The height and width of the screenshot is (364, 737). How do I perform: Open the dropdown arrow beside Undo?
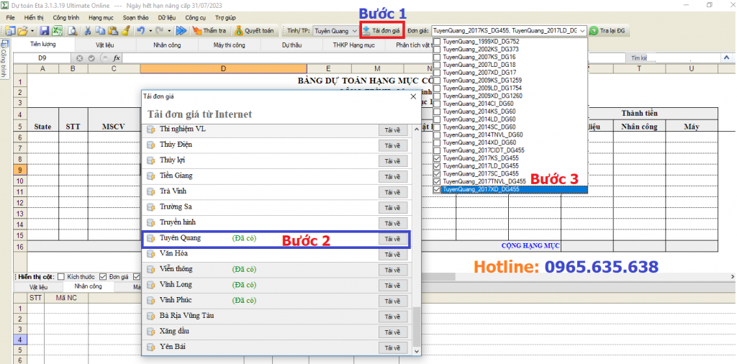click(x=150, y=31)
